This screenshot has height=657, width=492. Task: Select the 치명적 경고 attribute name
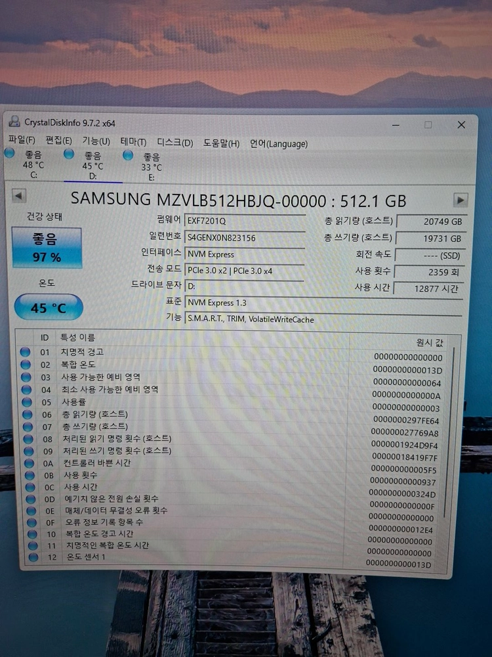click(82, 352)
